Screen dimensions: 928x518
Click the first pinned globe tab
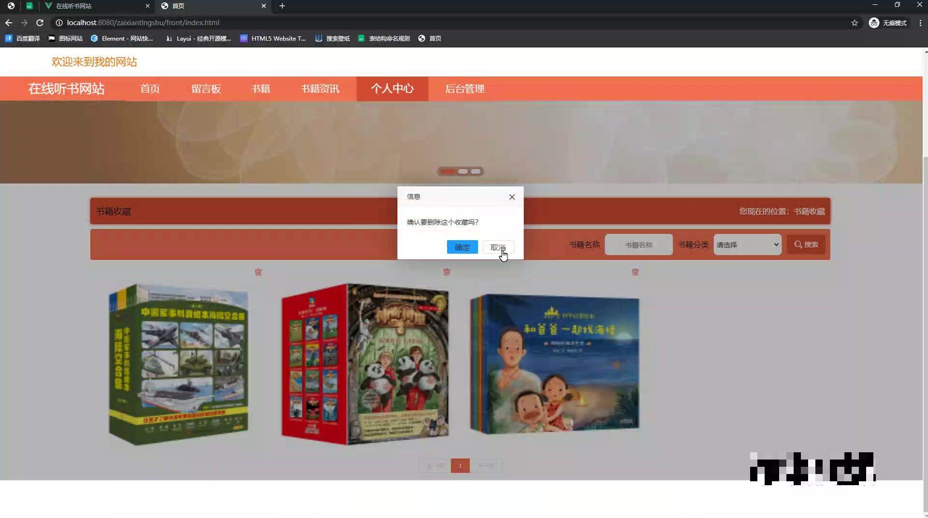[x=11, y=6]
